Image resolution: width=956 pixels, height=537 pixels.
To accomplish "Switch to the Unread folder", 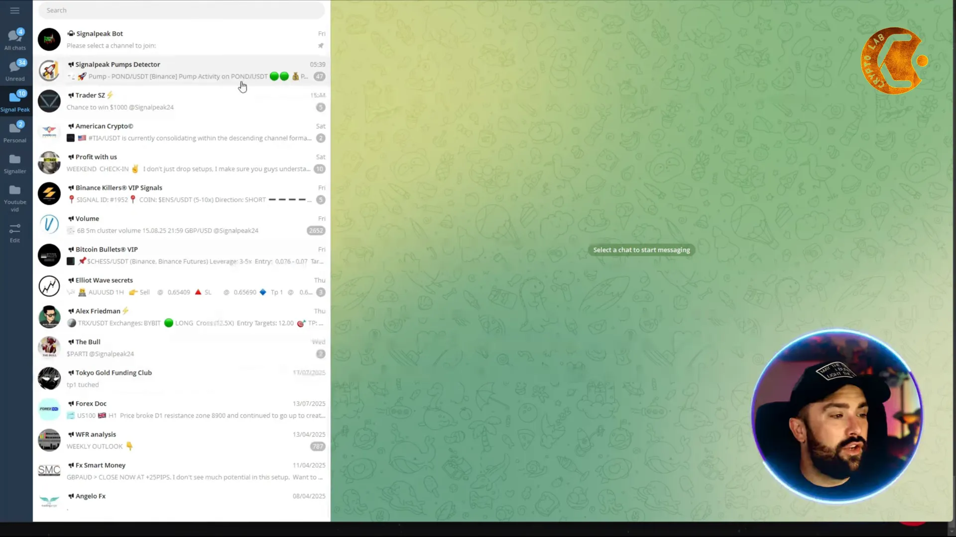I will [15, 71].
